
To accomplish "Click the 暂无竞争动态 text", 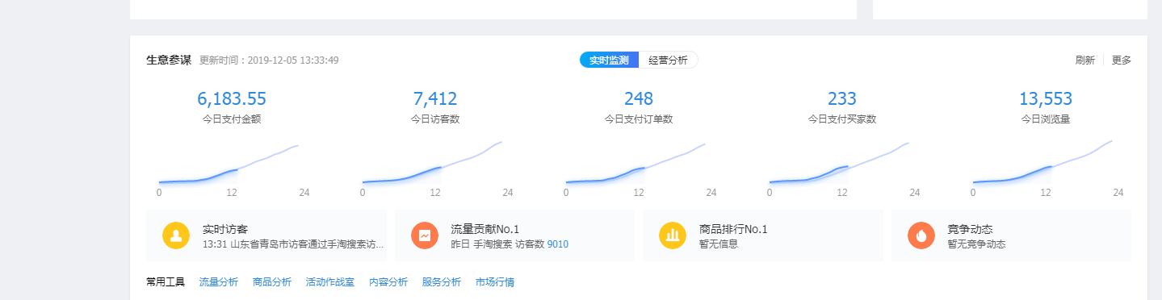I will pyautogui.click(x=976, y=244).
